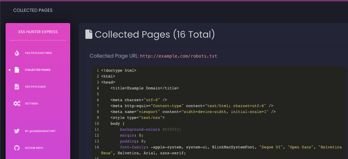Screen dimensions: 348x159
Task: Click the <title>Example Domain</title> line
Action: [x=145, y=88]
